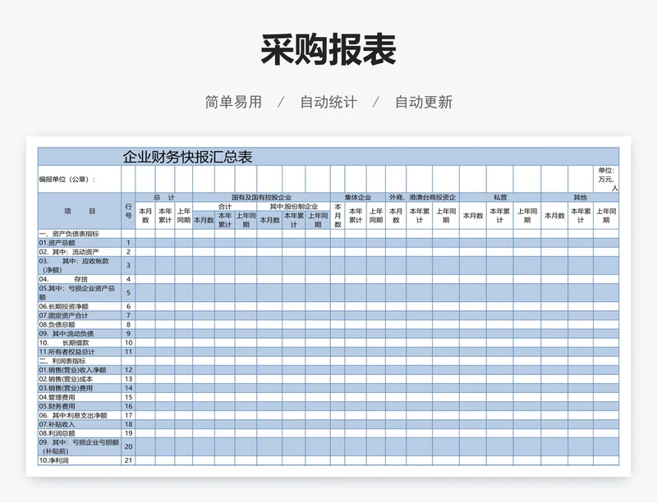Select the 03.其中：应收帐款(净额) row label

[80, 266]
